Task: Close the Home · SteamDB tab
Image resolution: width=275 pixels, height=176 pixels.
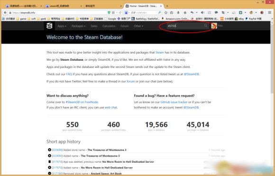Action: [161, 6]
